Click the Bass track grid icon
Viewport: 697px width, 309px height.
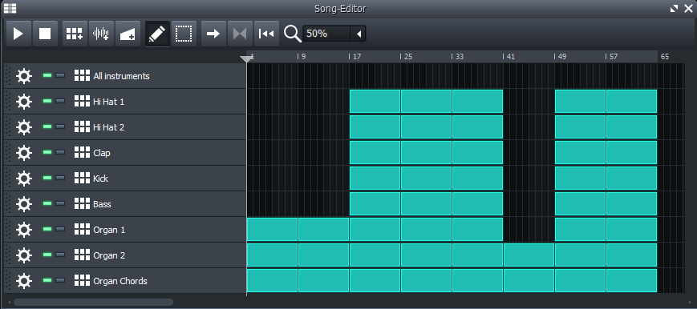tap(83, 204)
